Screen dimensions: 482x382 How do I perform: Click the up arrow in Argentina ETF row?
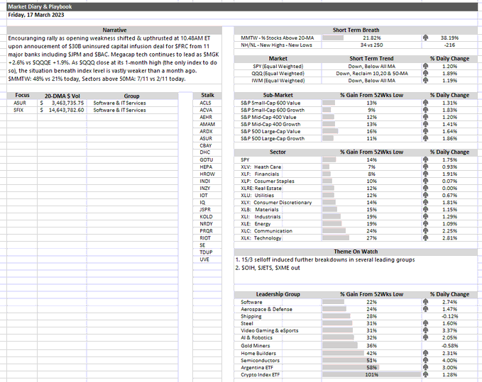click(x=425, y=367)
